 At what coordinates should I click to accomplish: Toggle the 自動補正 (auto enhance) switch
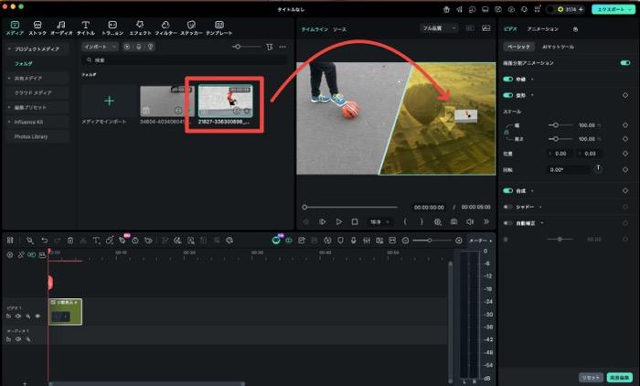[x=507, y=223]
